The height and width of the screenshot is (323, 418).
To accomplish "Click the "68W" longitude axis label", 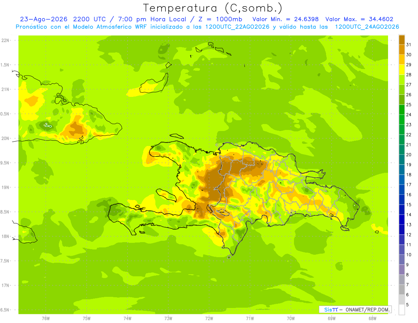I will (x=372, y=318).
